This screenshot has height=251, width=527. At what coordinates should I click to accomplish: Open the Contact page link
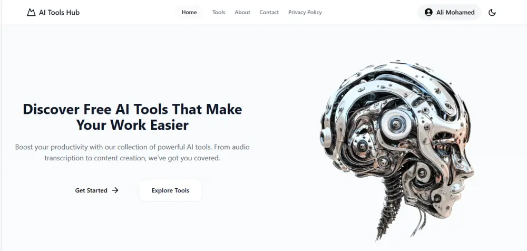pyautogui.click(x=269, y=13)
